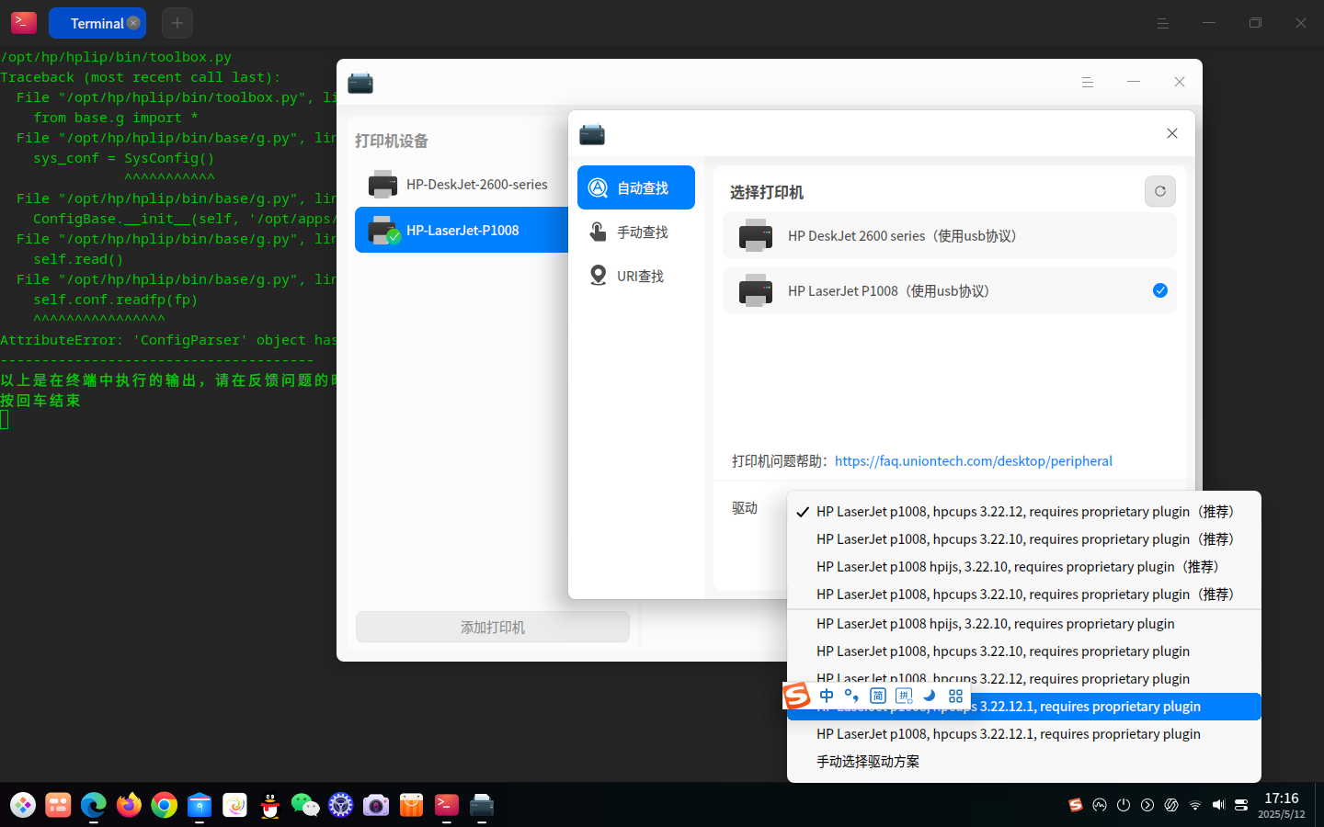Open the Sogou toolbox grid menu
1324x827 pixels.
pyautogui.click(x=955, y=696)
